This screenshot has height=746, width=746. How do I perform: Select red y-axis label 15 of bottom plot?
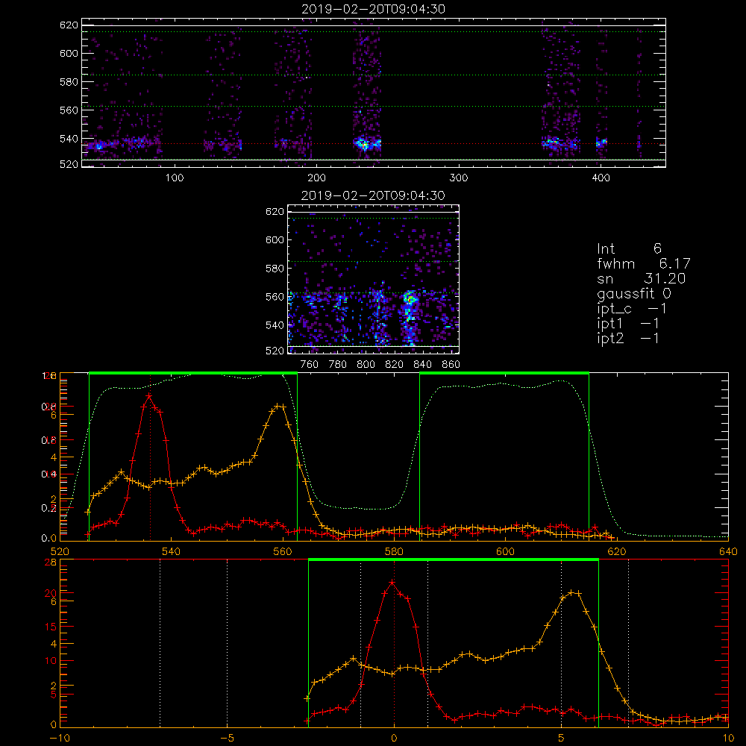pyautogui.click(x=51, y=627)
